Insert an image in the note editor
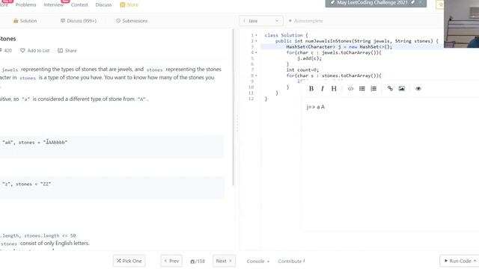The image size is (479, 269). 402,88
